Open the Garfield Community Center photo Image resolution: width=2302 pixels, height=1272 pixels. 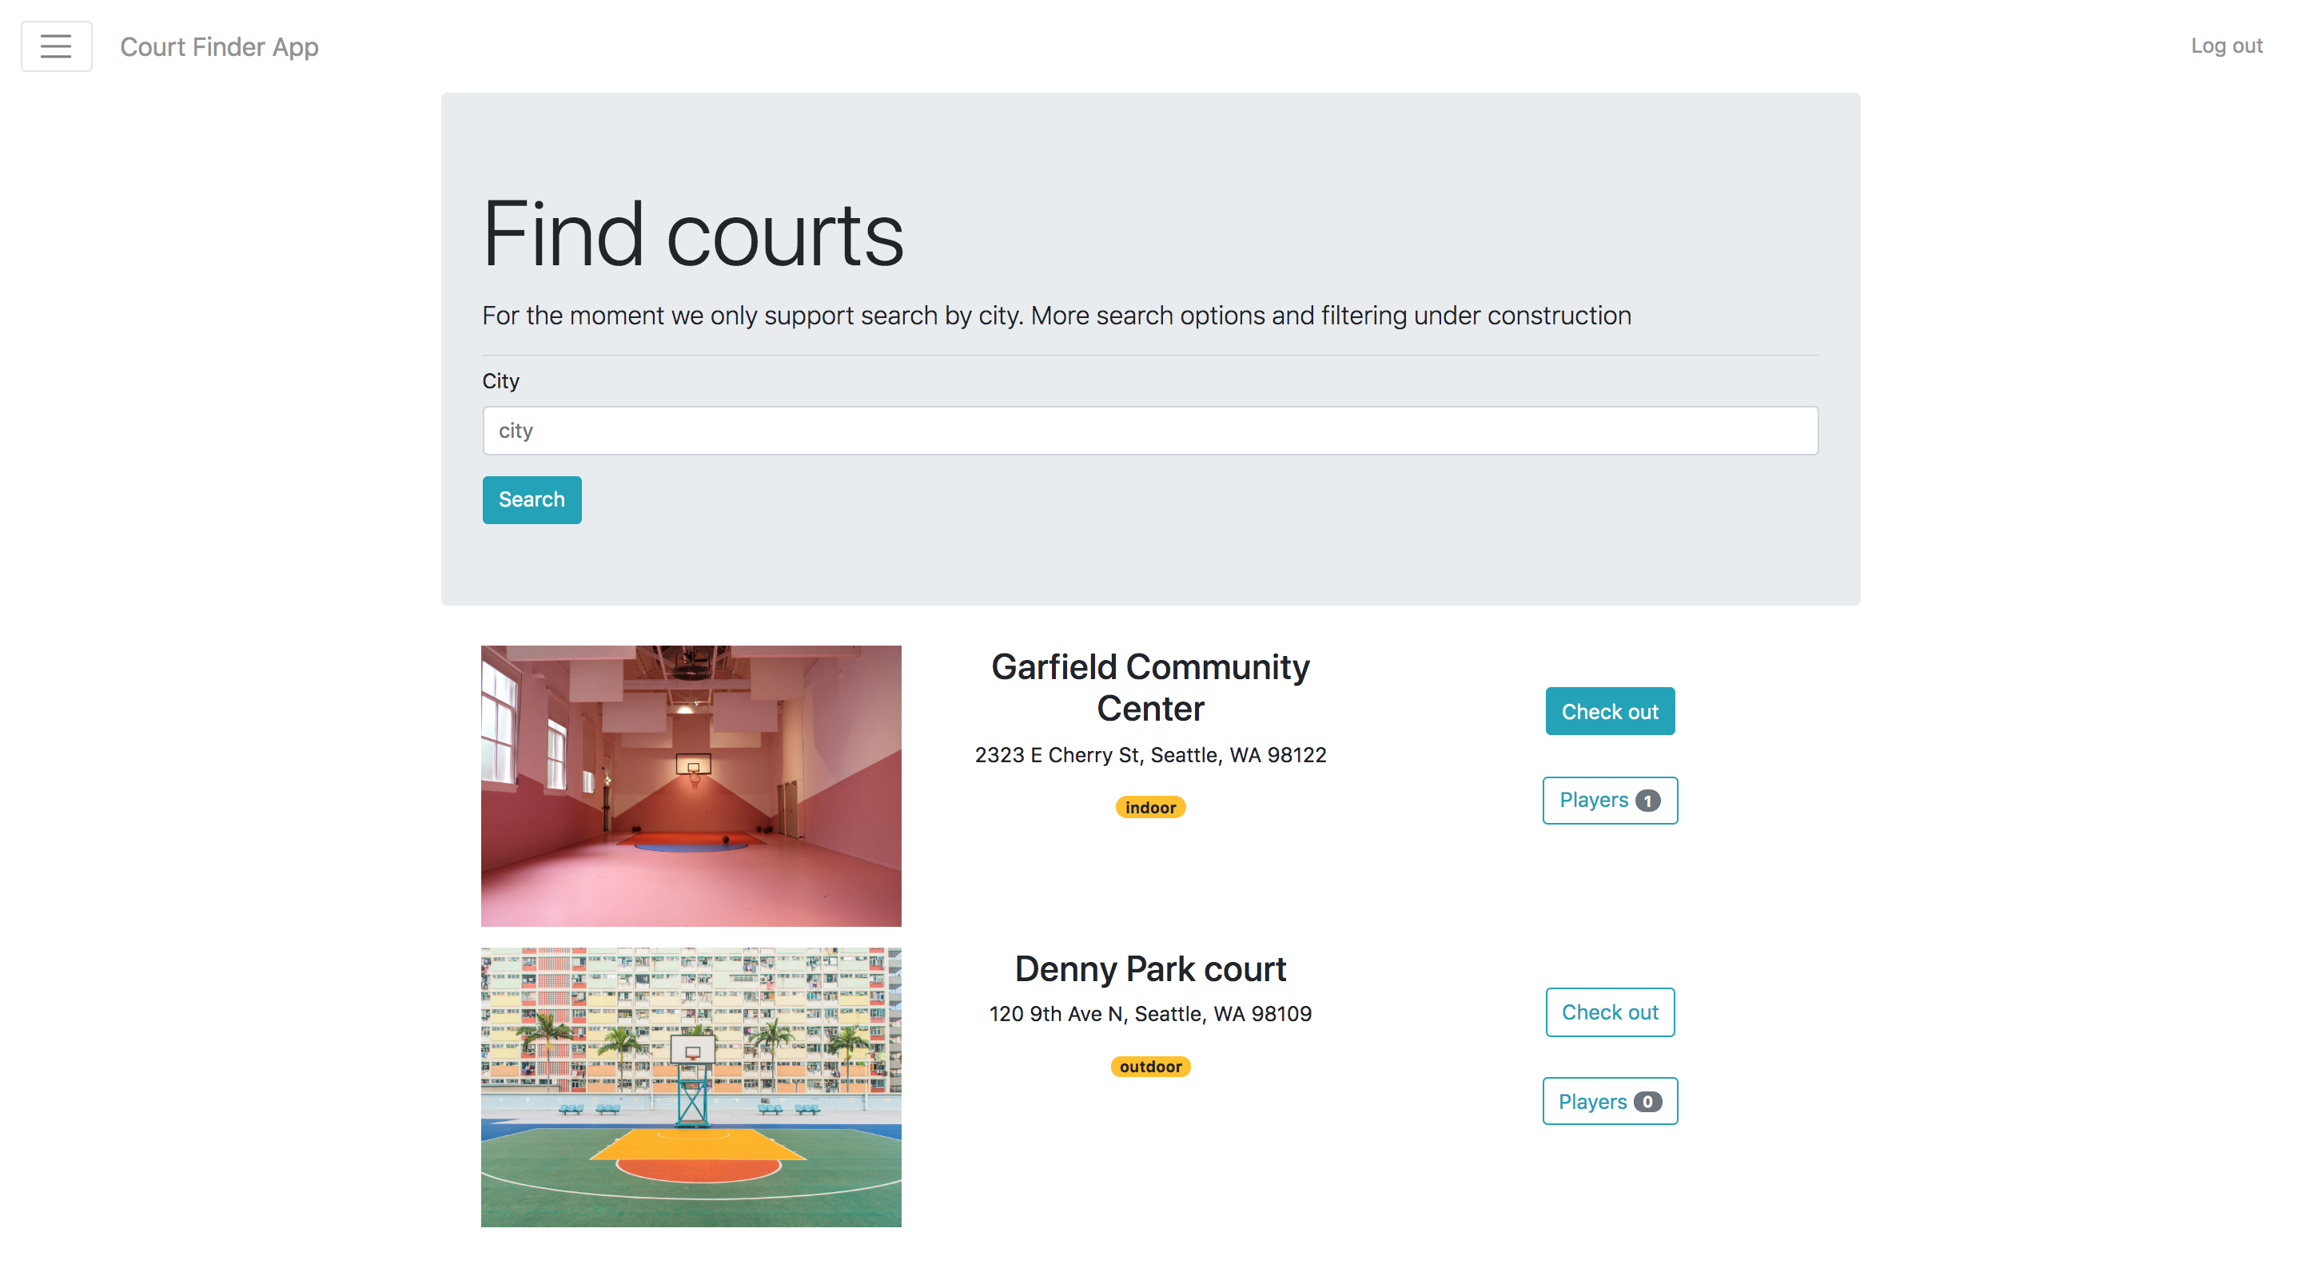pos(691,786)
